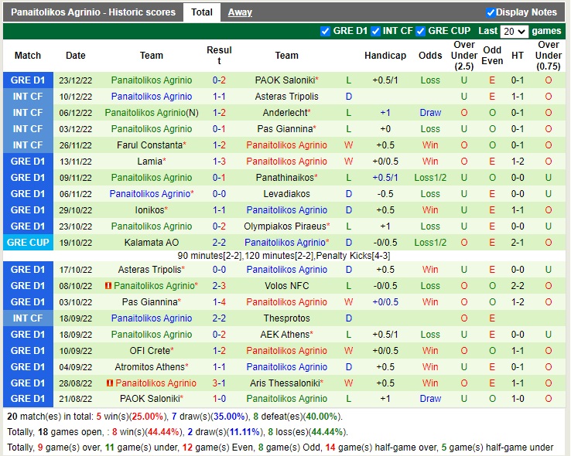Click Panathinaikos team name

pos(286,178)
